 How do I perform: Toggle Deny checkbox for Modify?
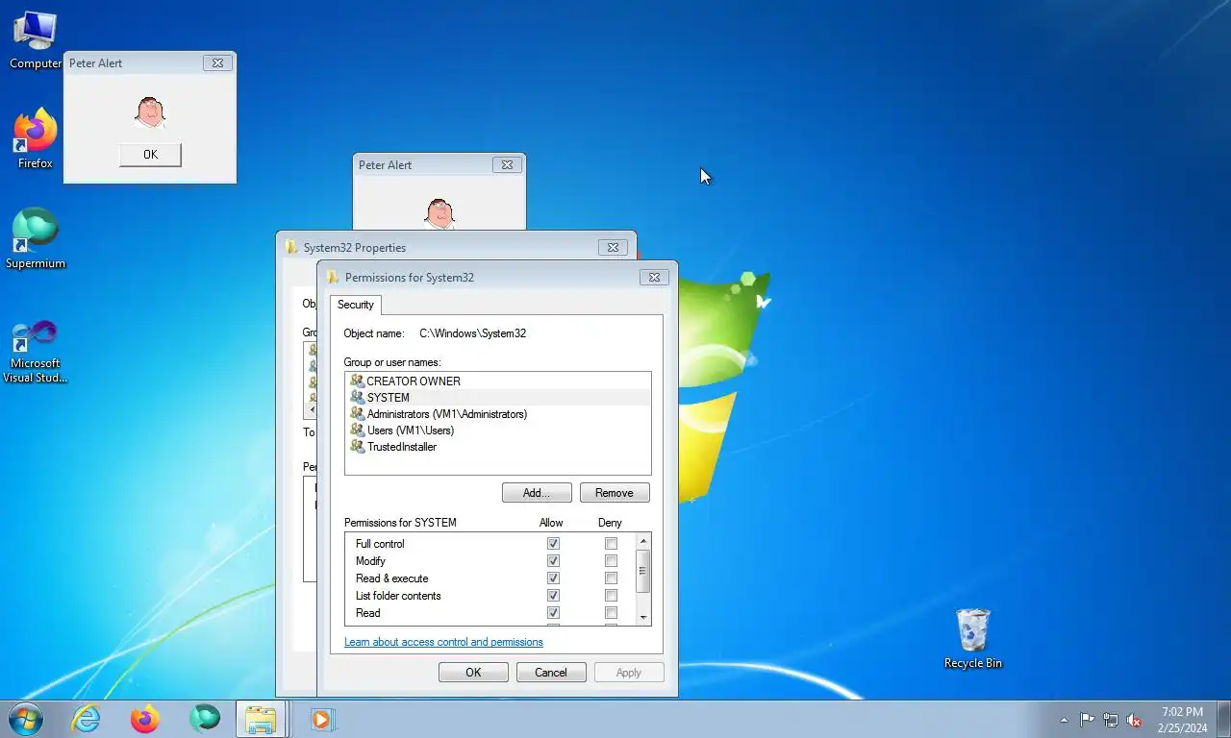611,561
